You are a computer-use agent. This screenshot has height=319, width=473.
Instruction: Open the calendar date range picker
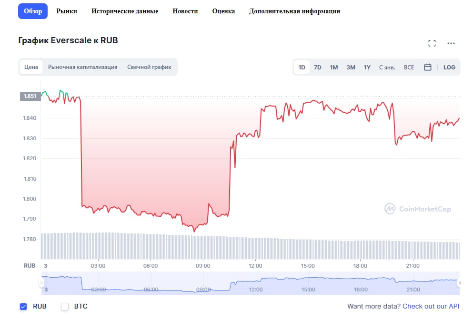coord(428,67)
